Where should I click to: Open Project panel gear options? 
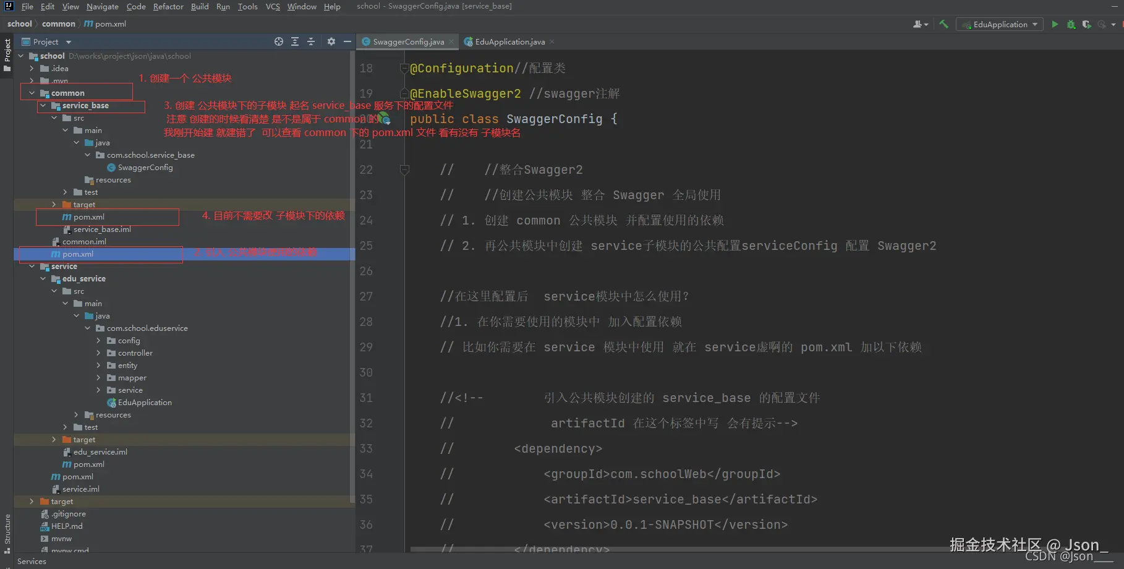pyautogui.click(x=331, y=41)
